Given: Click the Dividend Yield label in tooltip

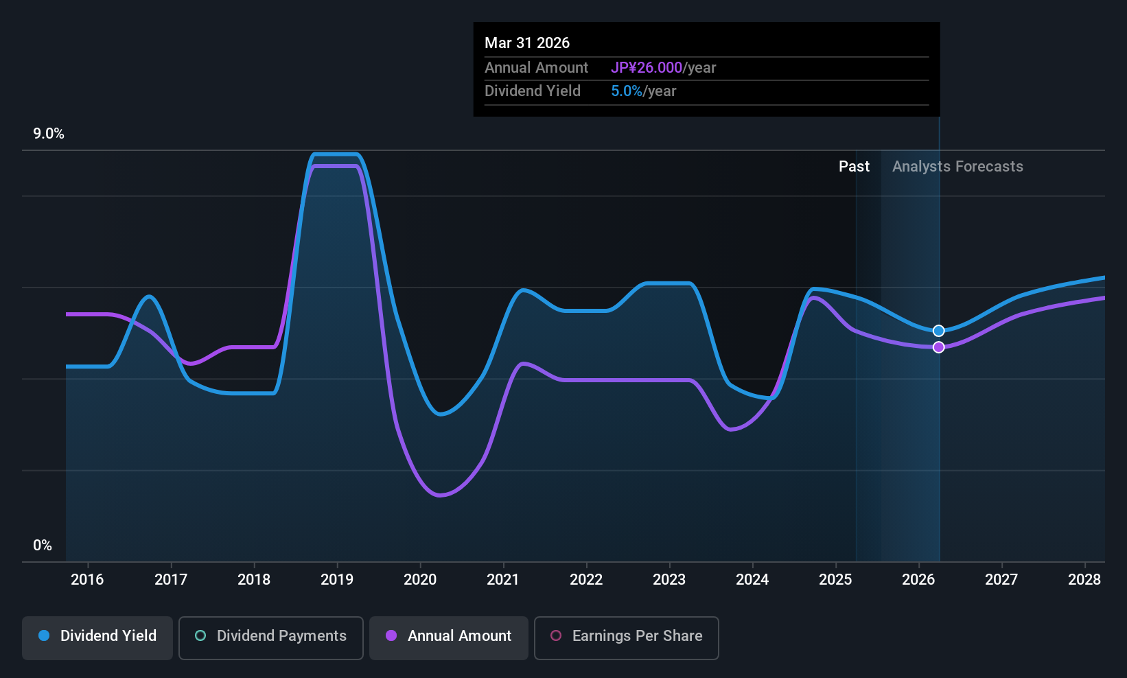Looking at the screenshot, I should (533, 91).
